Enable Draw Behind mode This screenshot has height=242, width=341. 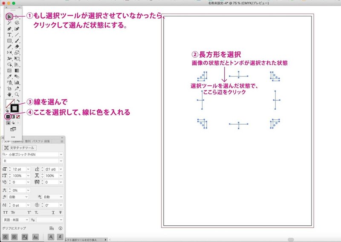[x=13, y=123]
